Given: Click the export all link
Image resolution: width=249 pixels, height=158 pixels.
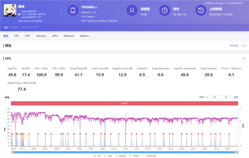Looking at the screenshot, I should coord(233,45).
